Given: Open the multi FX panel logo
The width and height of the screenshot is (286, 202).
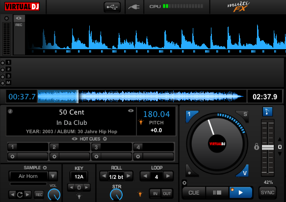Looking at the screenshot, I should (x=238, y=6).
